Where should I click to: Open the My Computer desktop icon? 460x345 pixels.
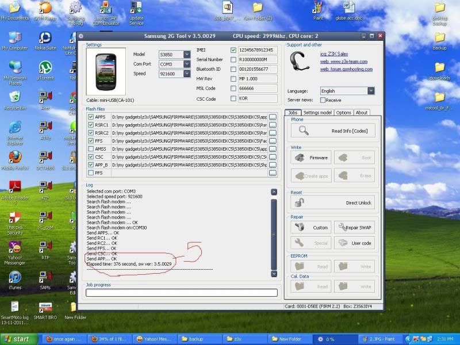(15, 41)
